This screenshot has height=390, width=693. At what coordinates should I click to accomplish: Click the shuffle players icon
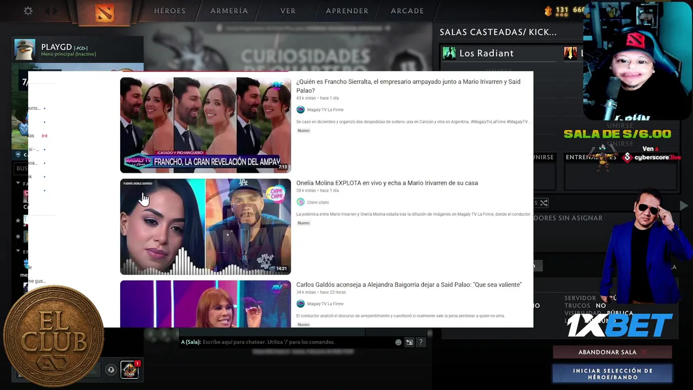[x=544, y=203]
